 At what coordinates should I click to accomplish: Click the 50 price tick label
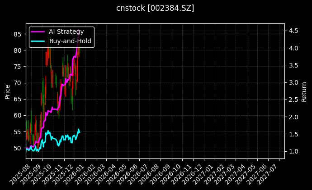pyautogui.click(x=18, y=148)
